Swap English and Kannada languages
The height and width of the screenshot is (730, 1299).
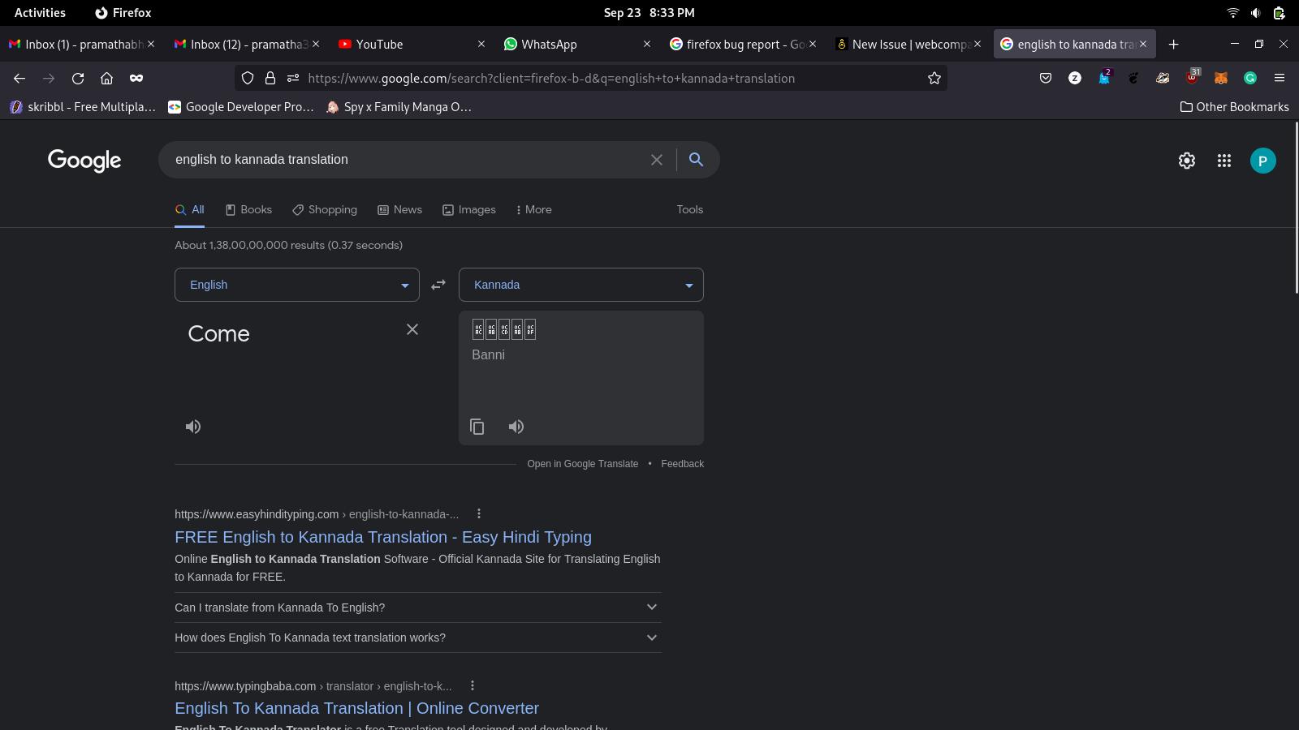[438, 285]
